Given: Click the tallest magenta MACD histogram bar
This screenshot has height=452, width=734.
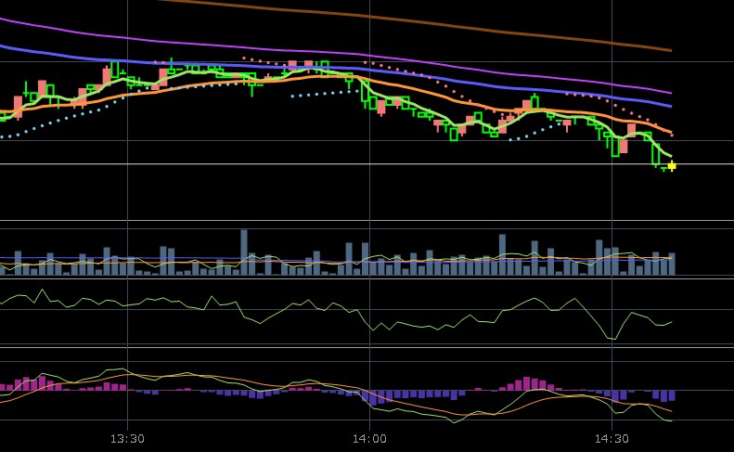Looking at the screenshot, I should point(527,383).
